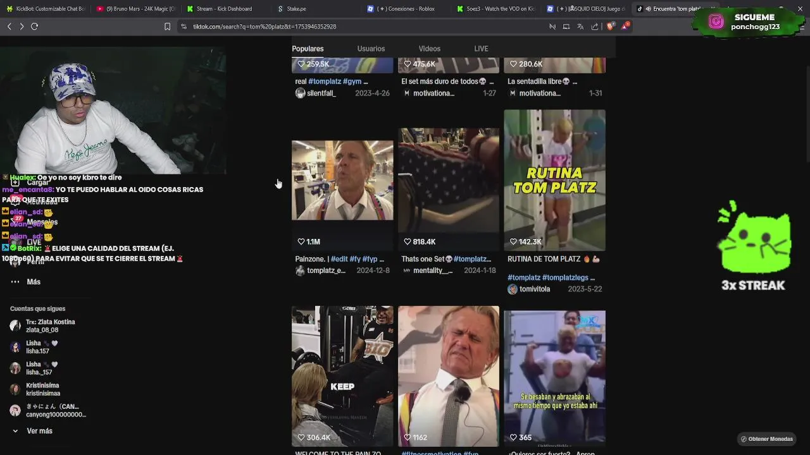Viewport: 810px width, 455px height.
Task: Open Kristinisima followed account
Action: [x=35, y=389]
